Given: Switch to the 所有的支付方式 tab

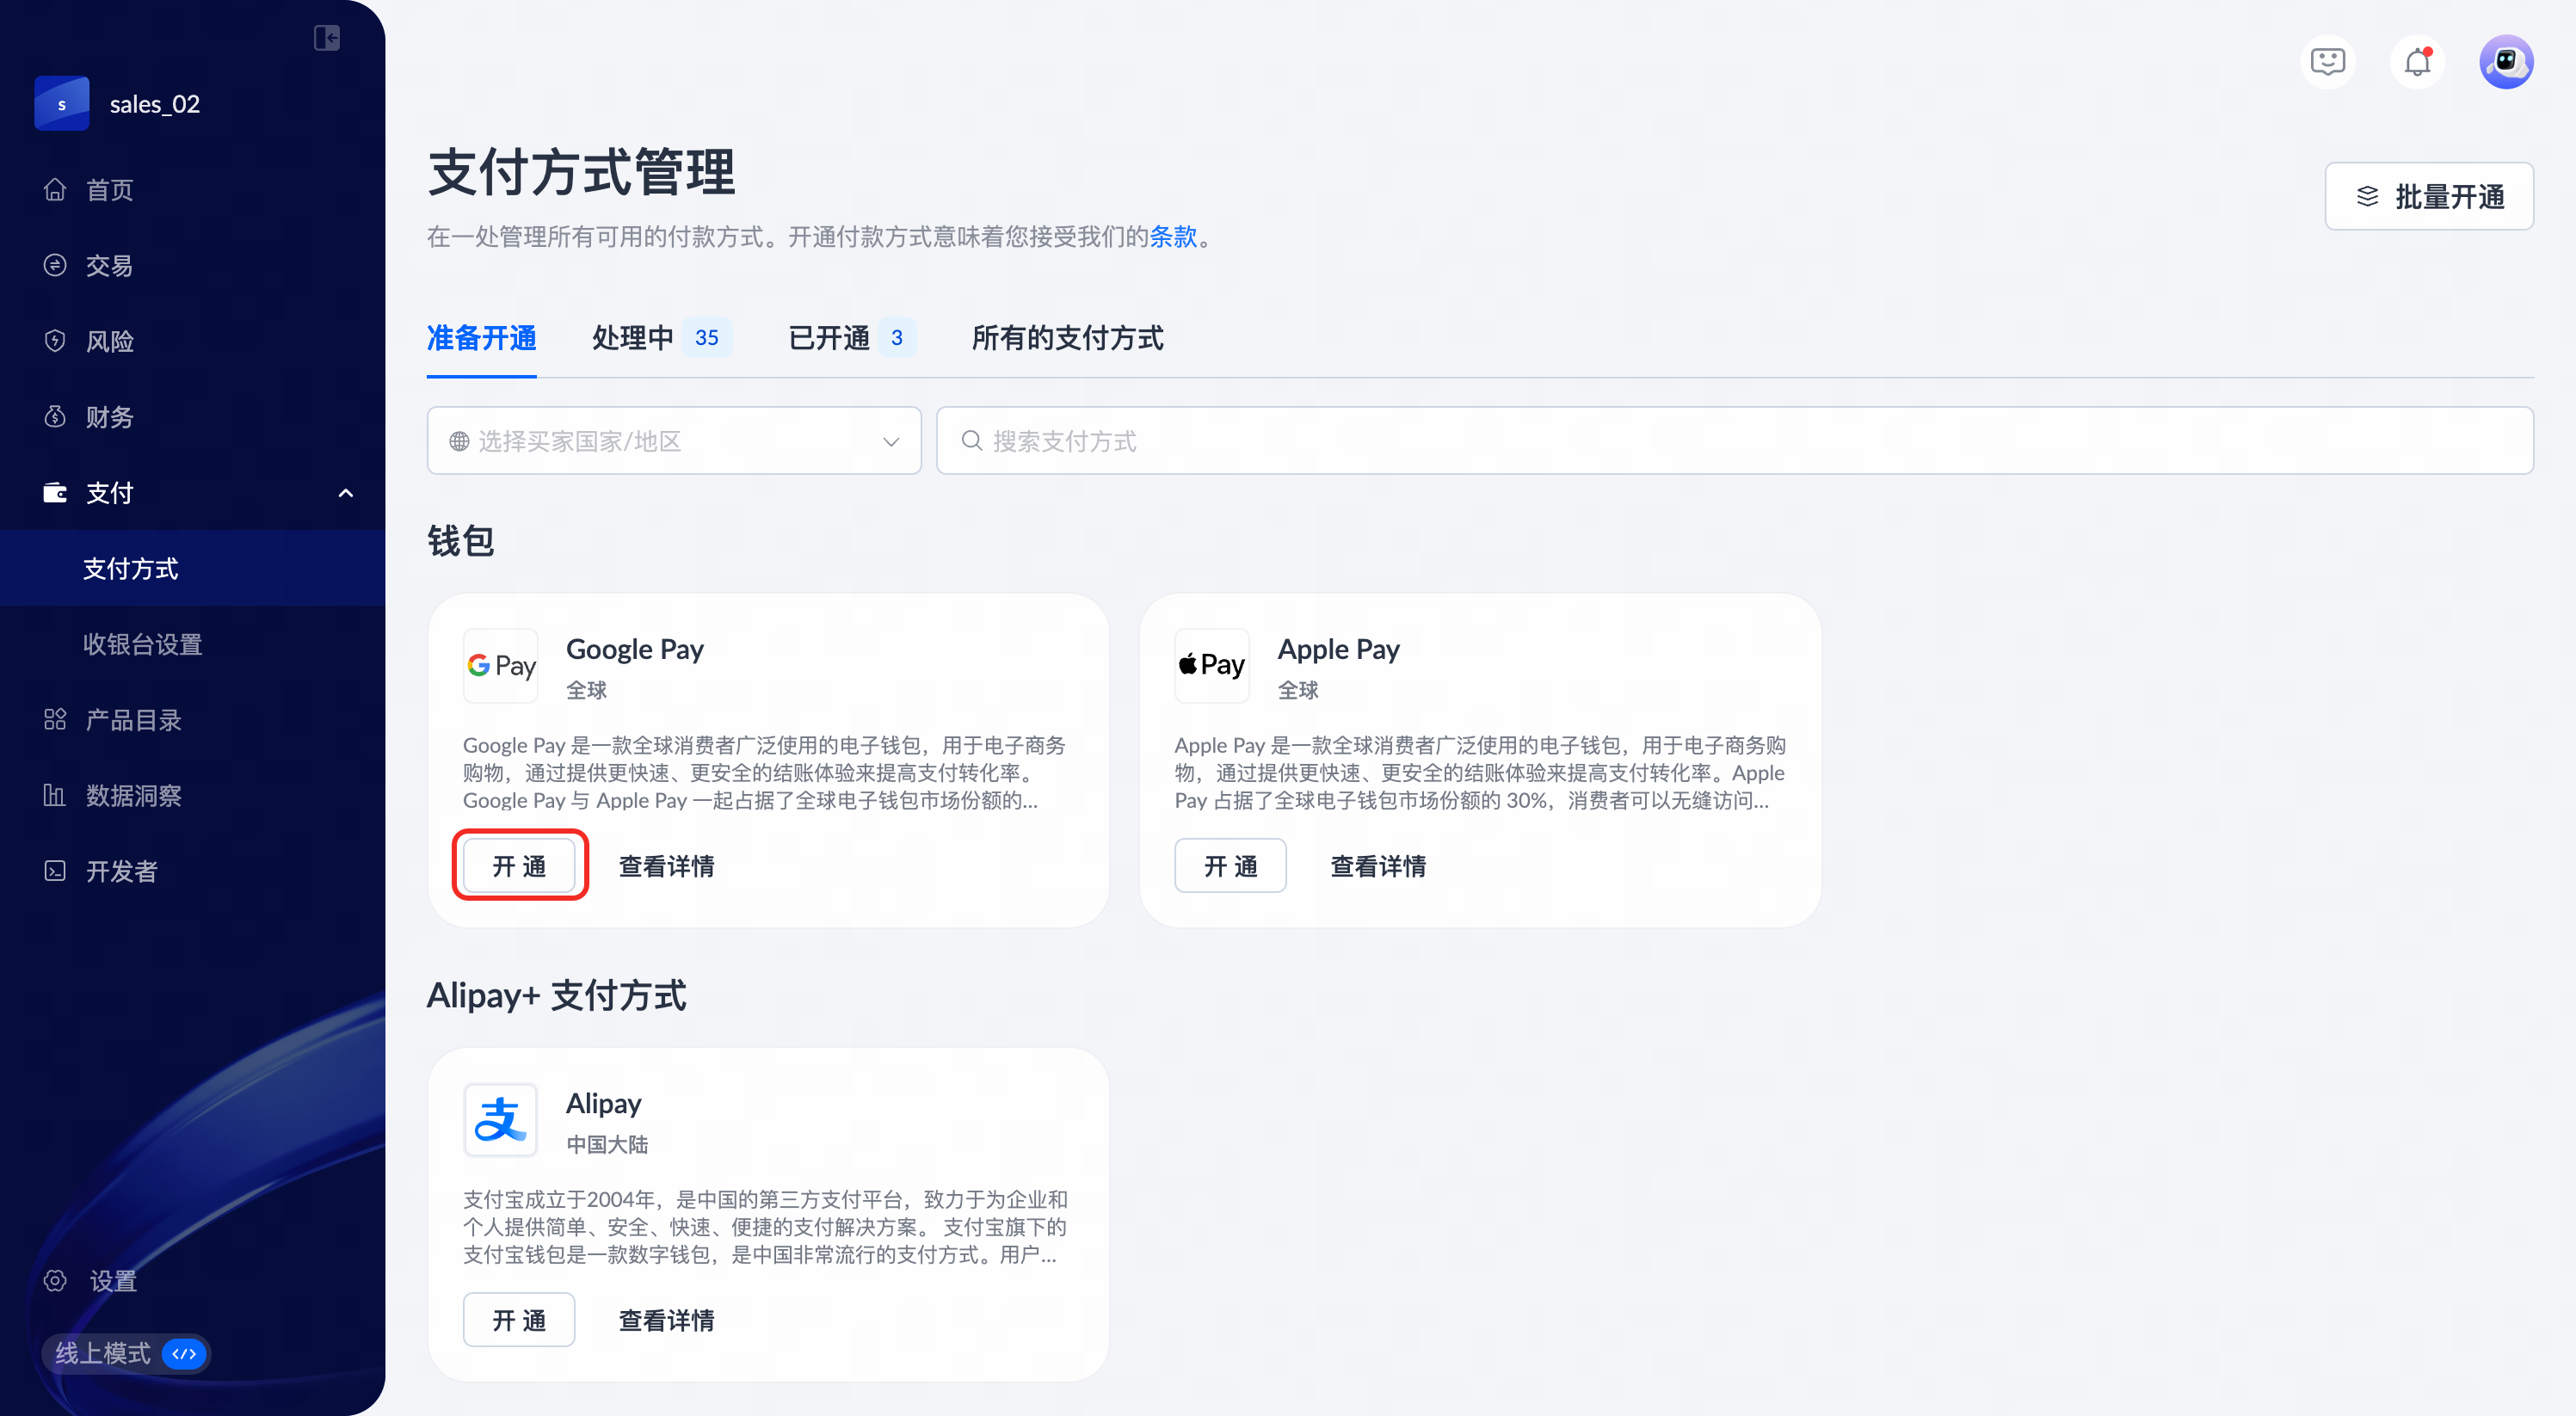Looking at the screenshot, I should click(x=1067, y=338).
